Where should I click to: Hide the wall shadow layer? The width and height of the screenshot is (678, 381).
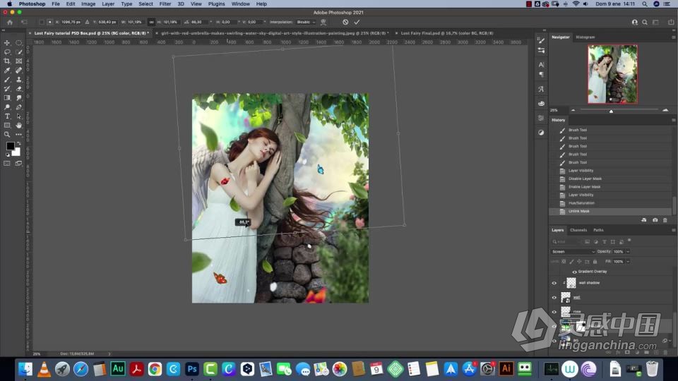coord(554,283)
